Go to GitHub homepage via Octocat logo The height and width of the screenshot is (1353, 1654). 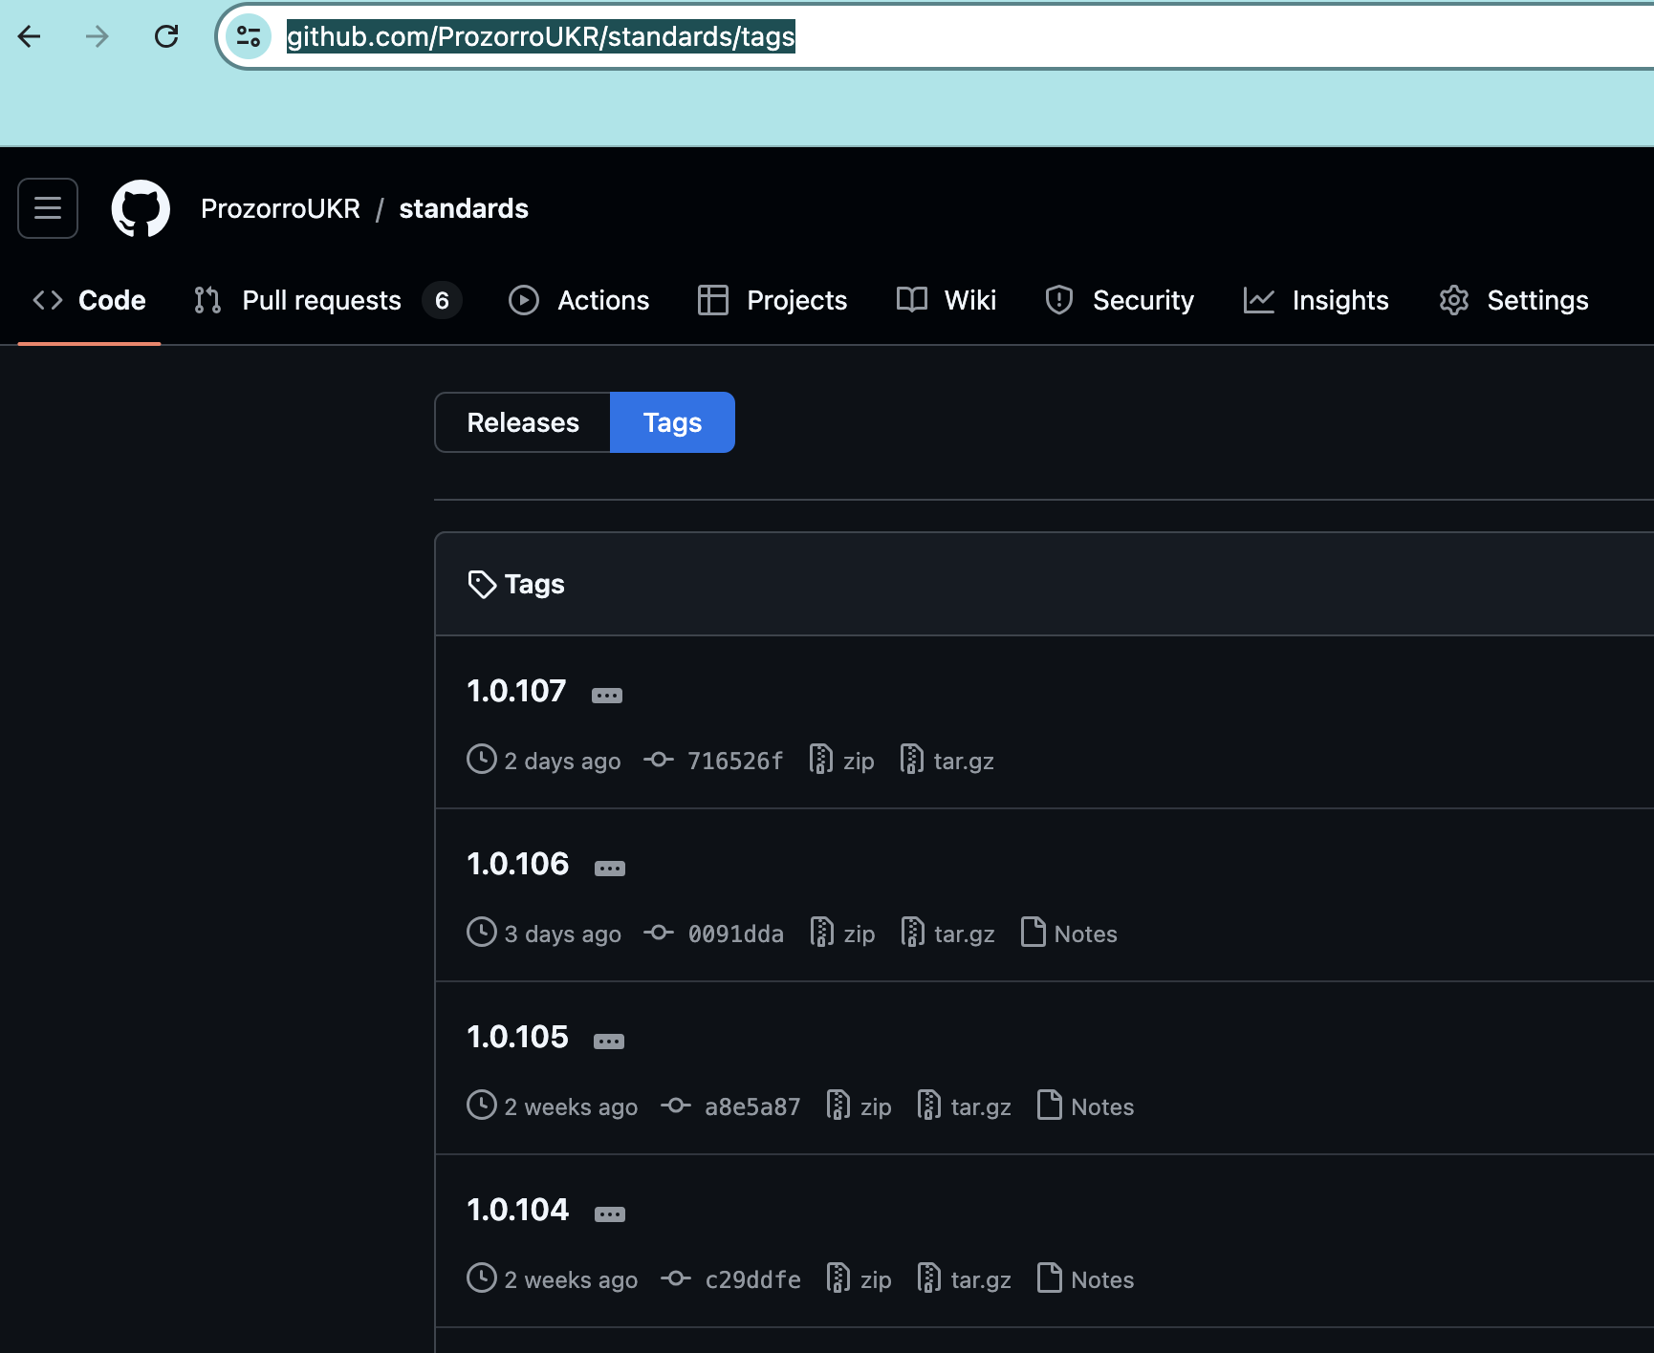[x=141, y=208]
